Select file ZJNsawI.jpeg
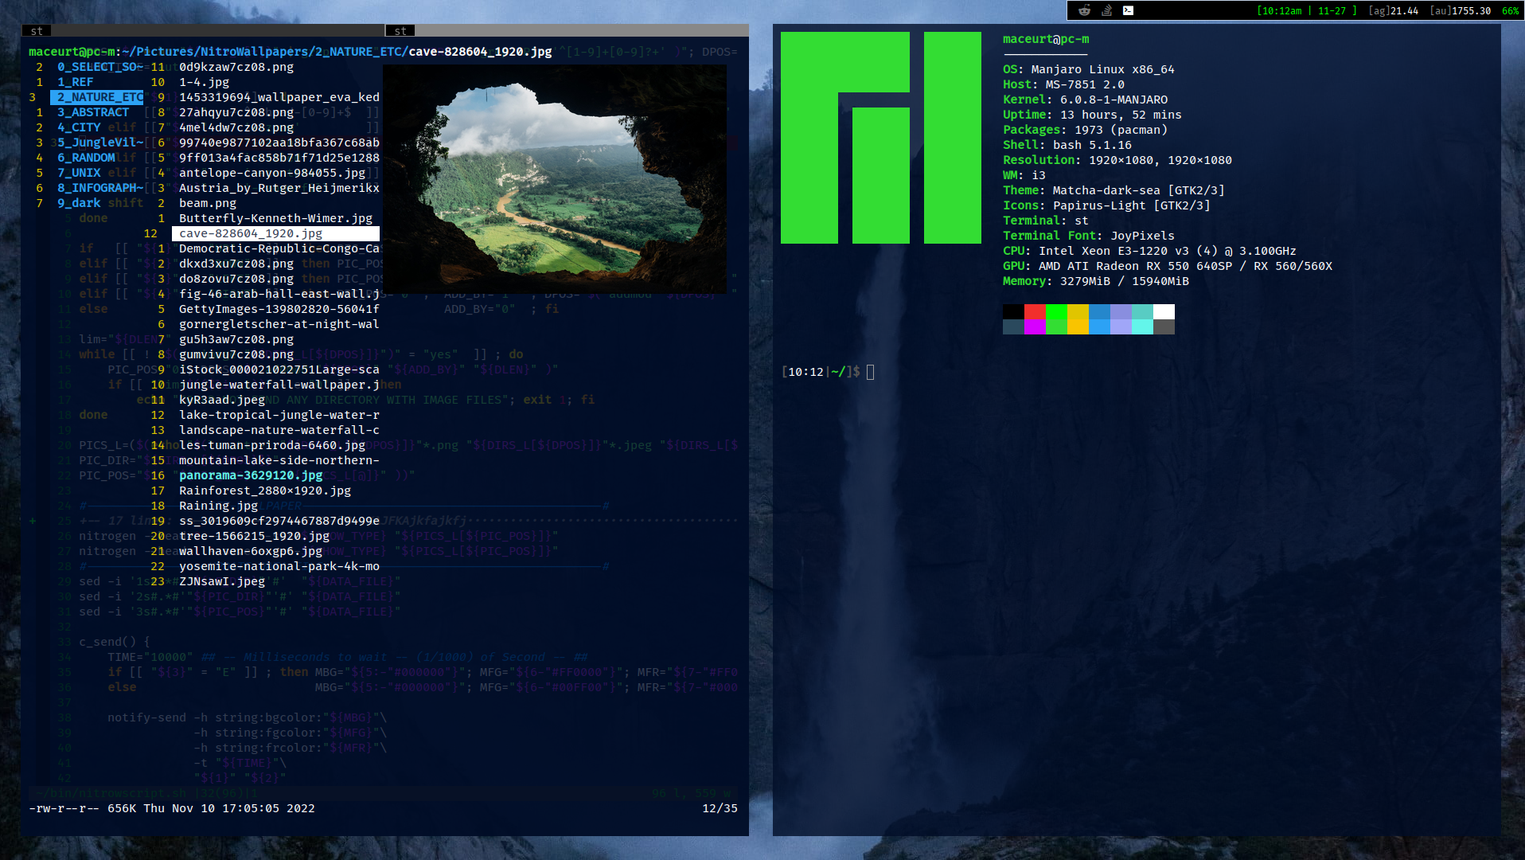The height and width of the screenshot is (860, 1525). 222,581
